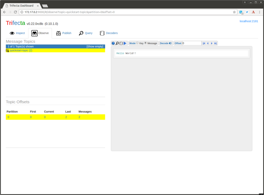Click the blue globe icon in message toolbar
This screenshot has height=195, width=264.
pyautogui.click(x=113, y=43)
